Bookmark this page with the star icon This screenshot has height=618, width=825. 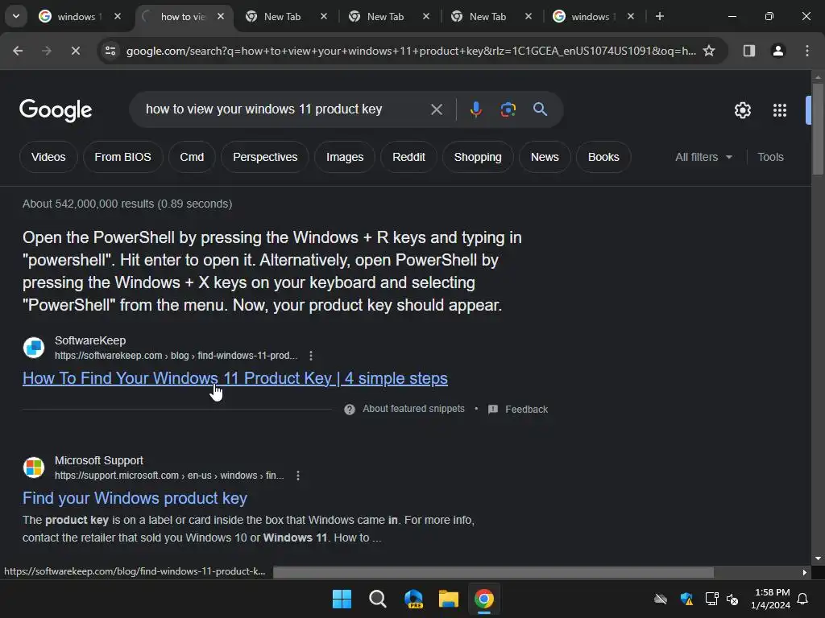[709, 51]
